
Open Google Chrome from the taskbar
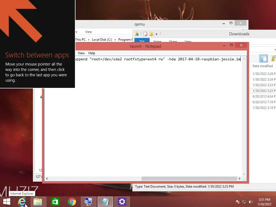(72, 202)
